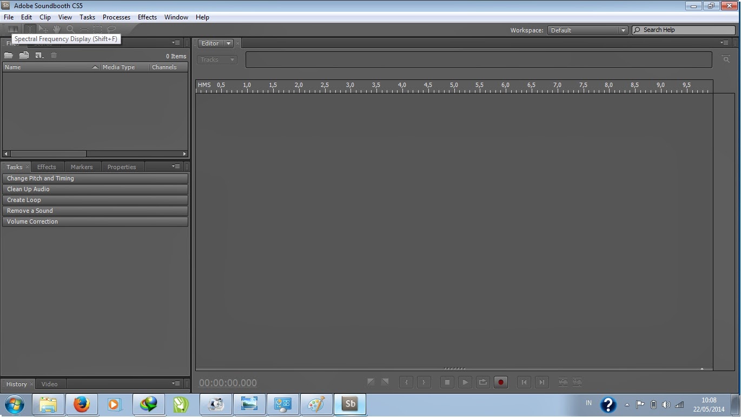Select the History tab

pyautogui.click(x=16, y=384)
